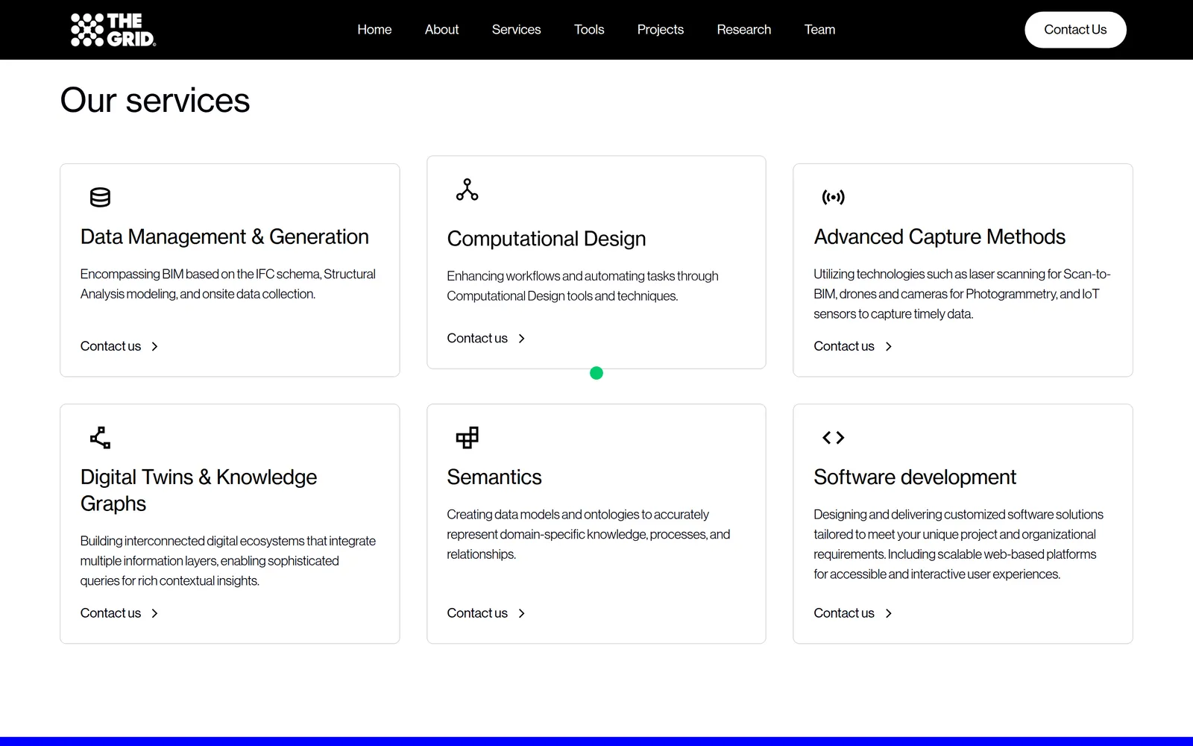
Task: Click the Semantics card heading
Action: point(494,477)
